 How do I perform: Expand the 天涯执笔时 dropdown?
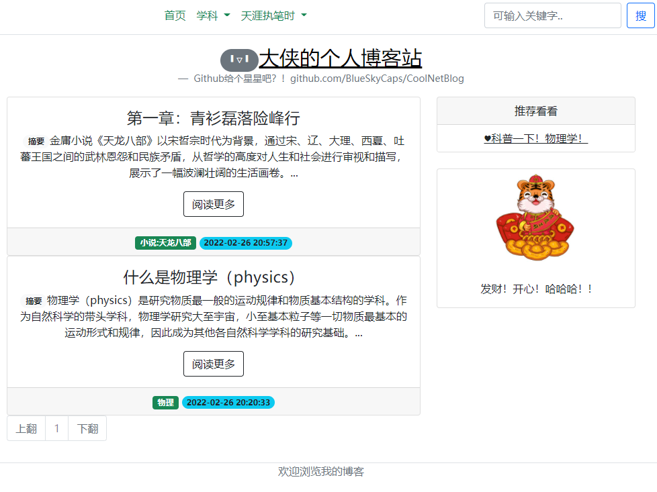[274, 15]
